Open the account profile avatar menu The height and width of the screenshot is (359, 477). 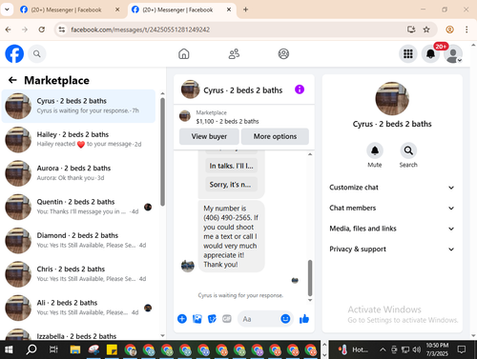pos(453,54)
